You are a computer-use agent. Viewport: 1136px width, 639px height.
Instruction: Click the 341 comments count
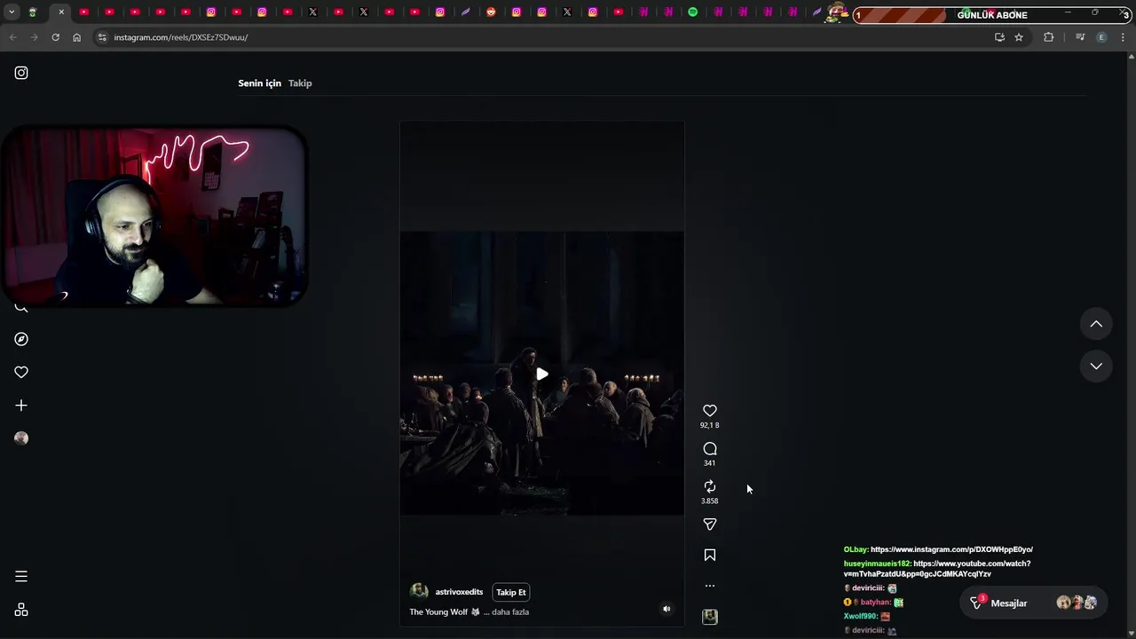coord(710,463)
